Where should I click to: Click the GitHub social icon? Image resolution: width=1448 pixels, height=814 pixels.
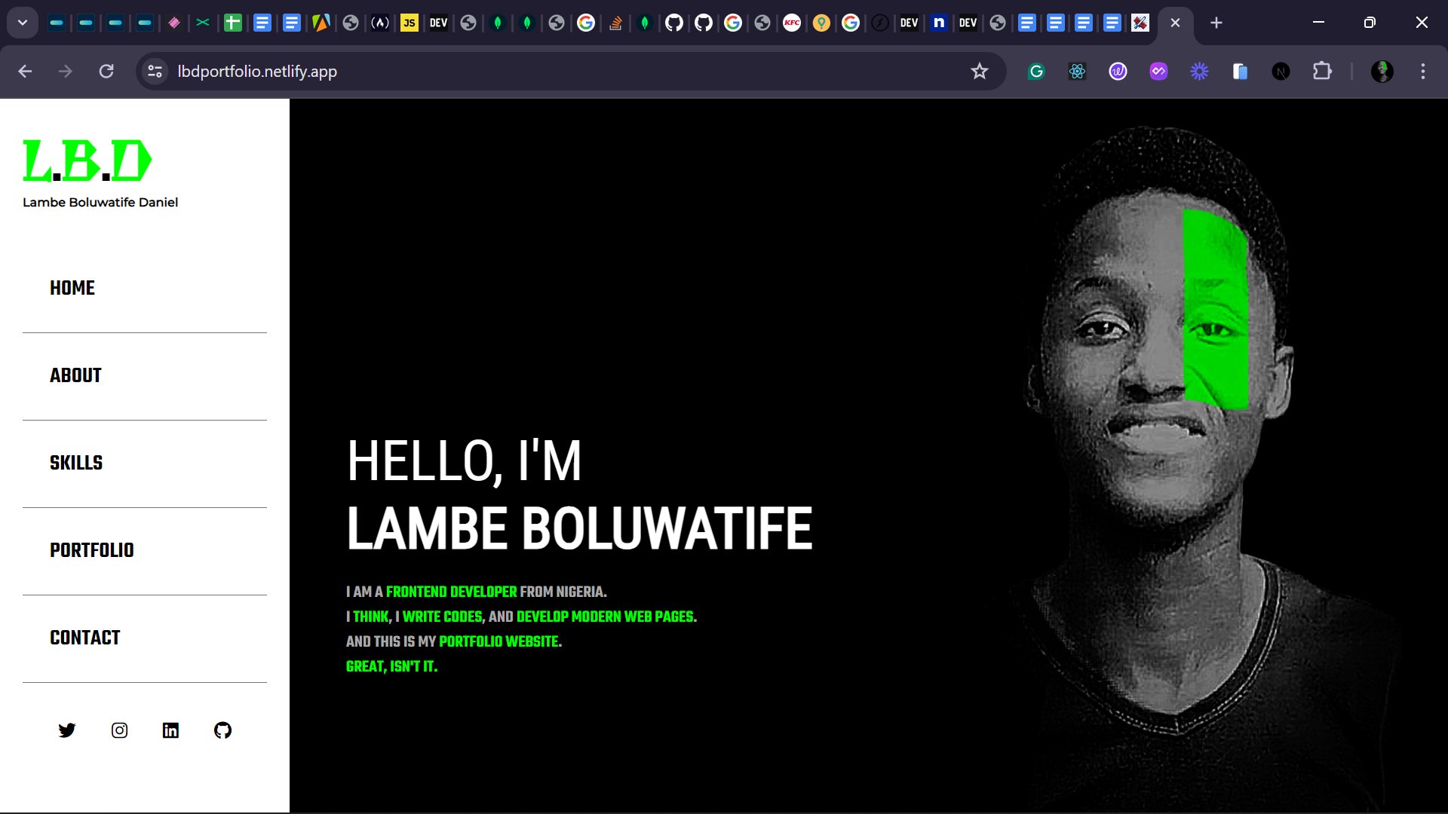pos(222,730)
